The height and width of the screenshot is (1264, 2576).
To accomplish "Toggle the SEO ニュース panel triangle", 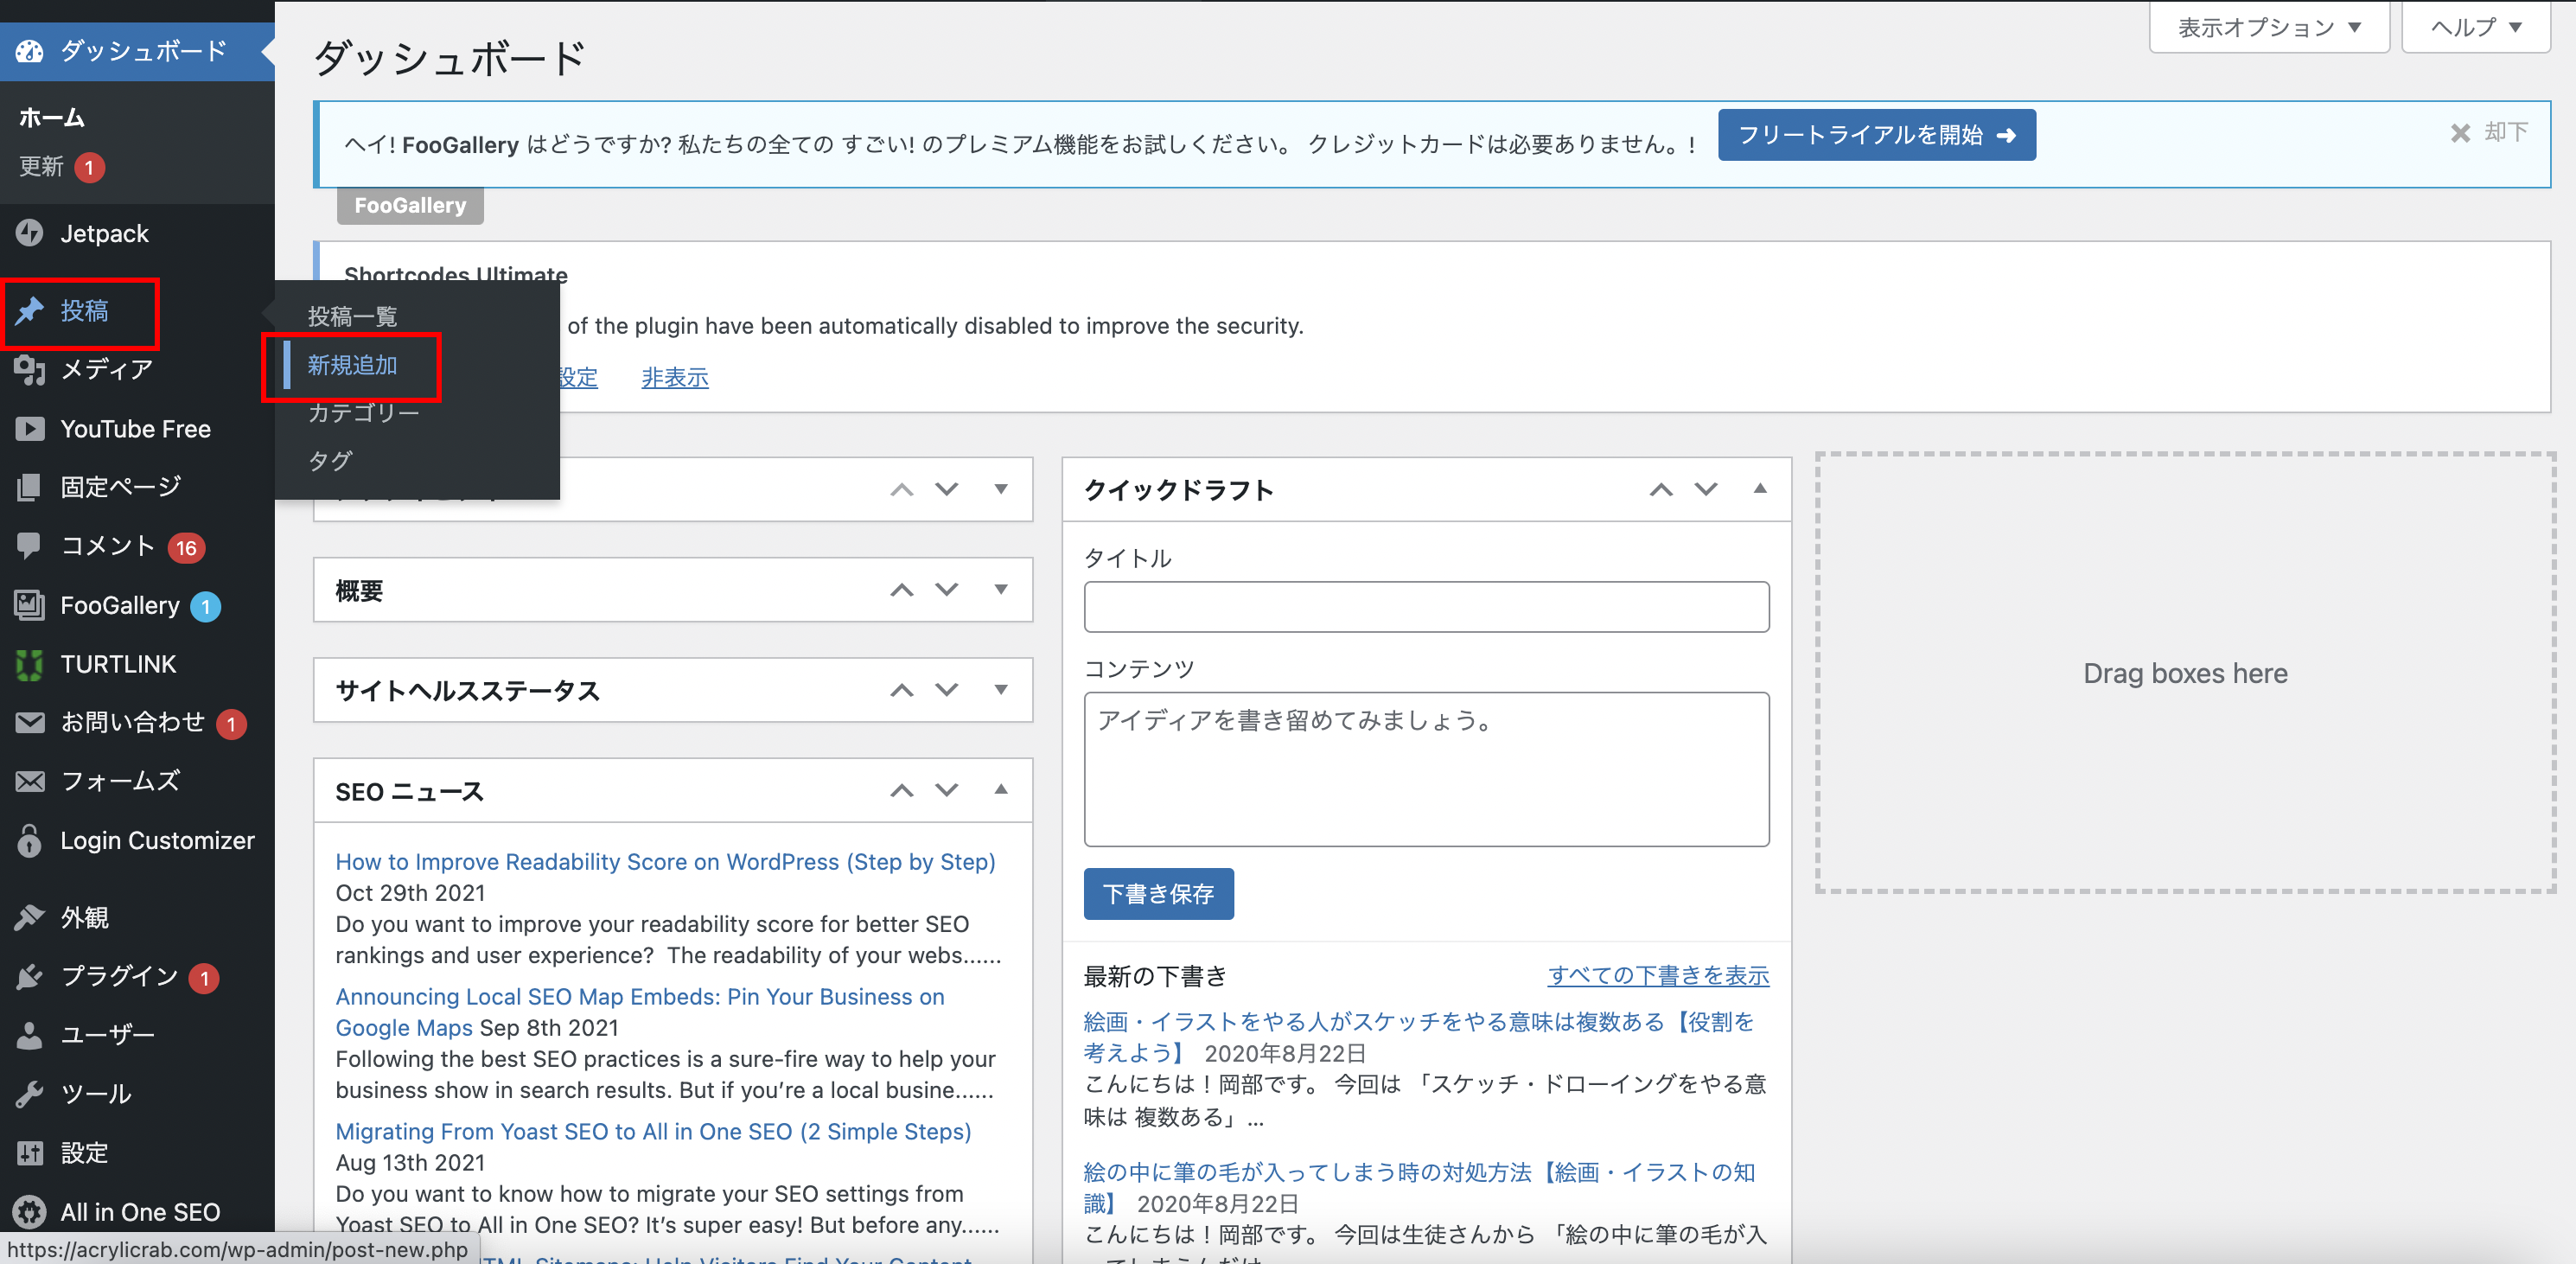I will click(1001, 790).
